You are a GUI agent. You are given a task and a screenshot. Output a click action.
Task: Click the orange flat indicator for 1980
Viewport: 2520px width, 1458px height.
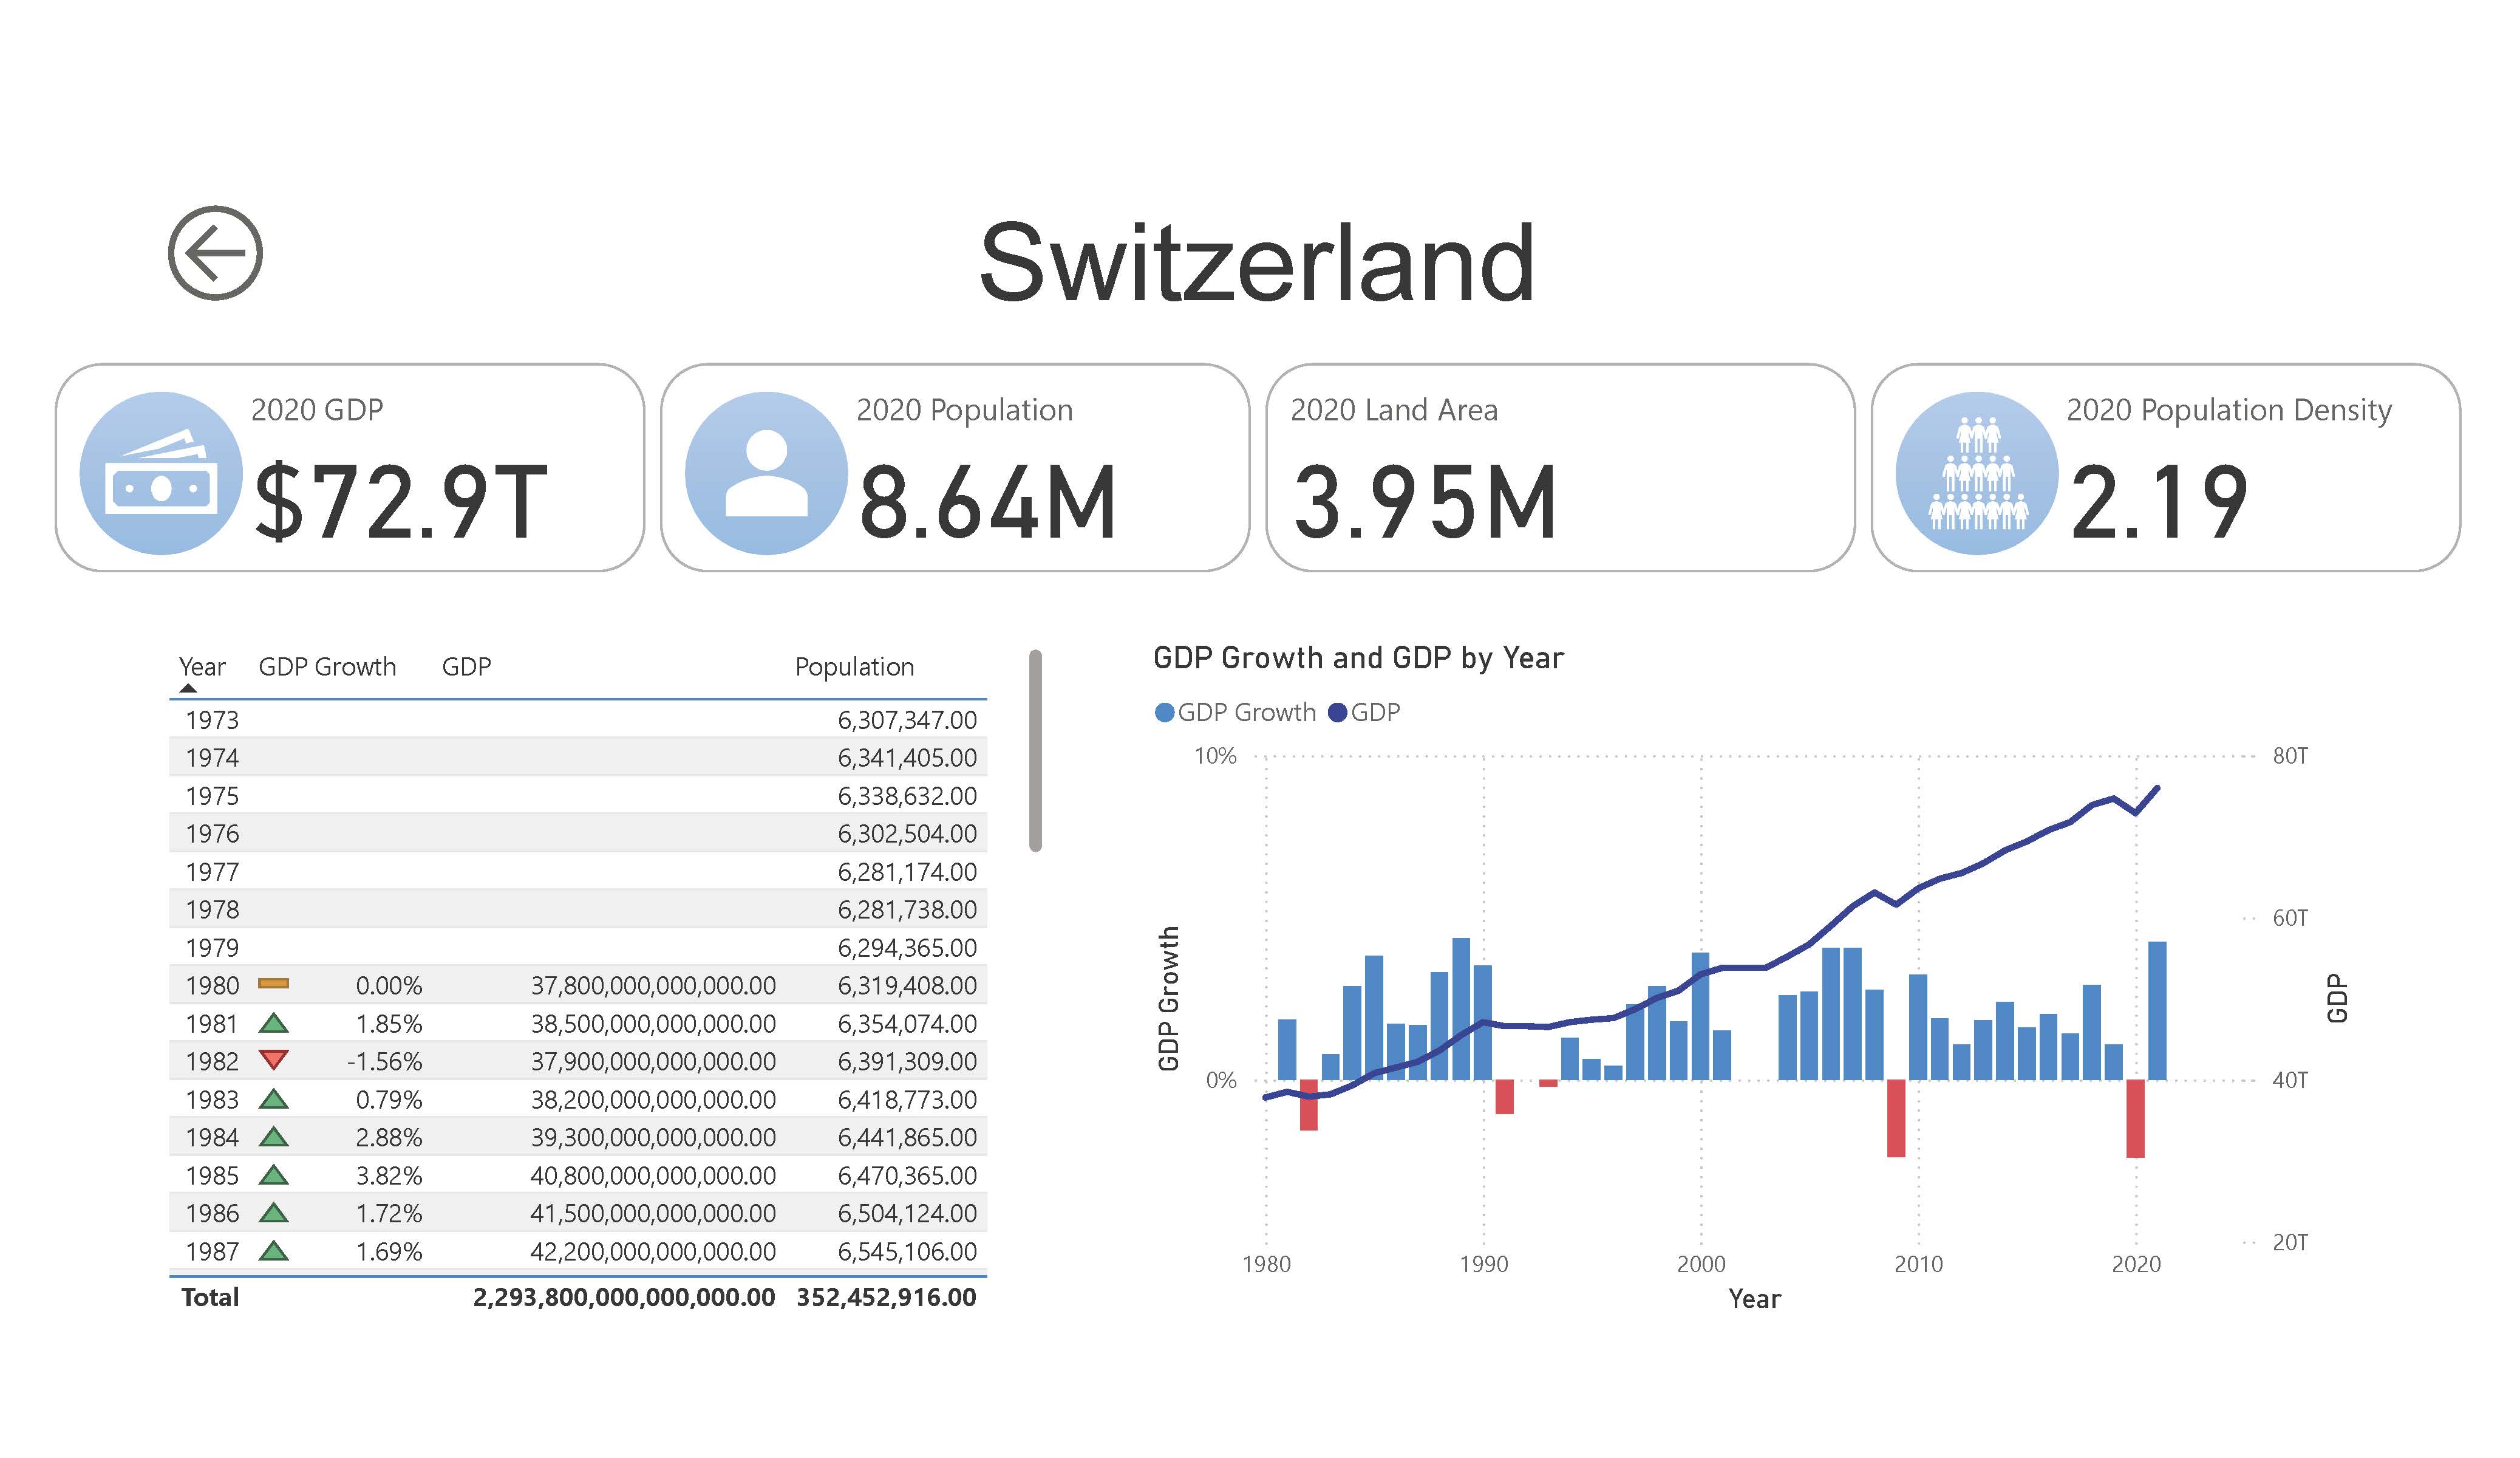(x=273, y=984)
